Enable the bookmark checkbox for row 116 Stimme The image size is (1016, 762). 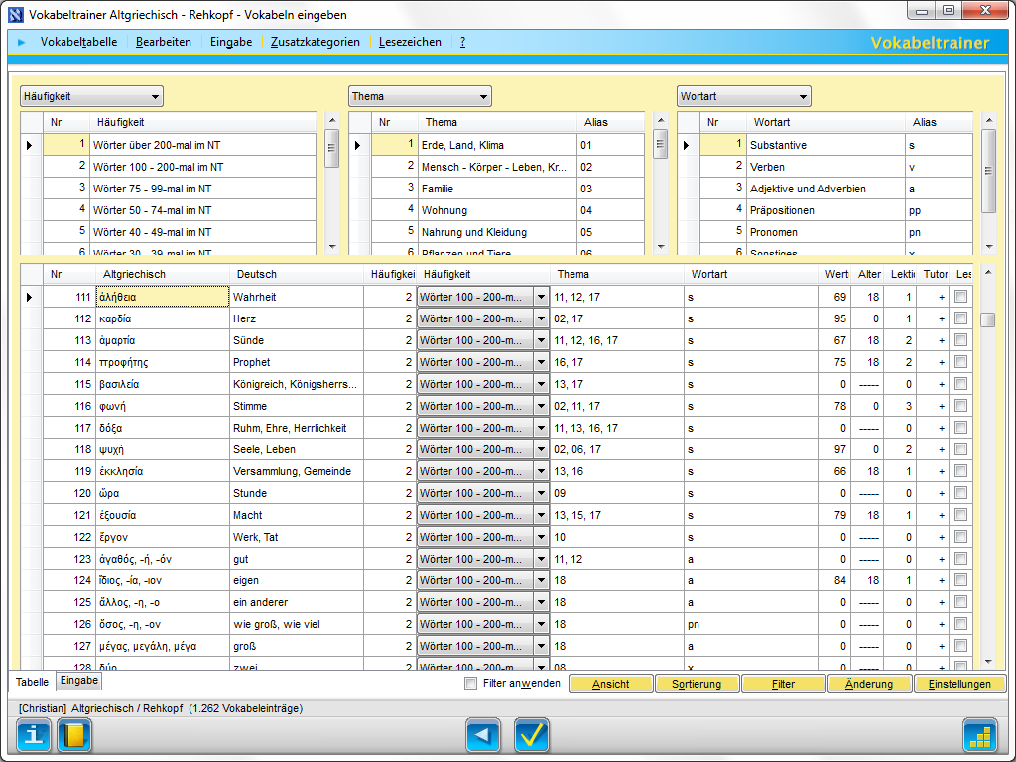point(960,406)
